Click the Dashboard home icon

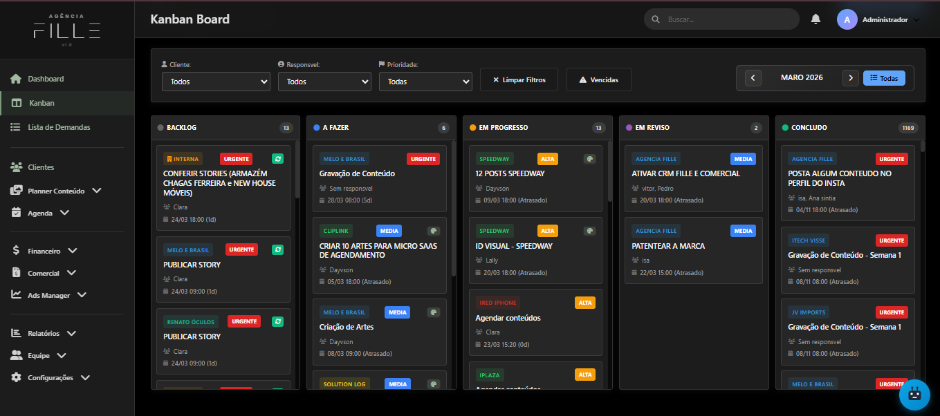(16, 79)
